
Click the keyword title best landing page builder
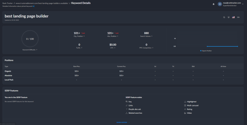(x=27, y=16)
